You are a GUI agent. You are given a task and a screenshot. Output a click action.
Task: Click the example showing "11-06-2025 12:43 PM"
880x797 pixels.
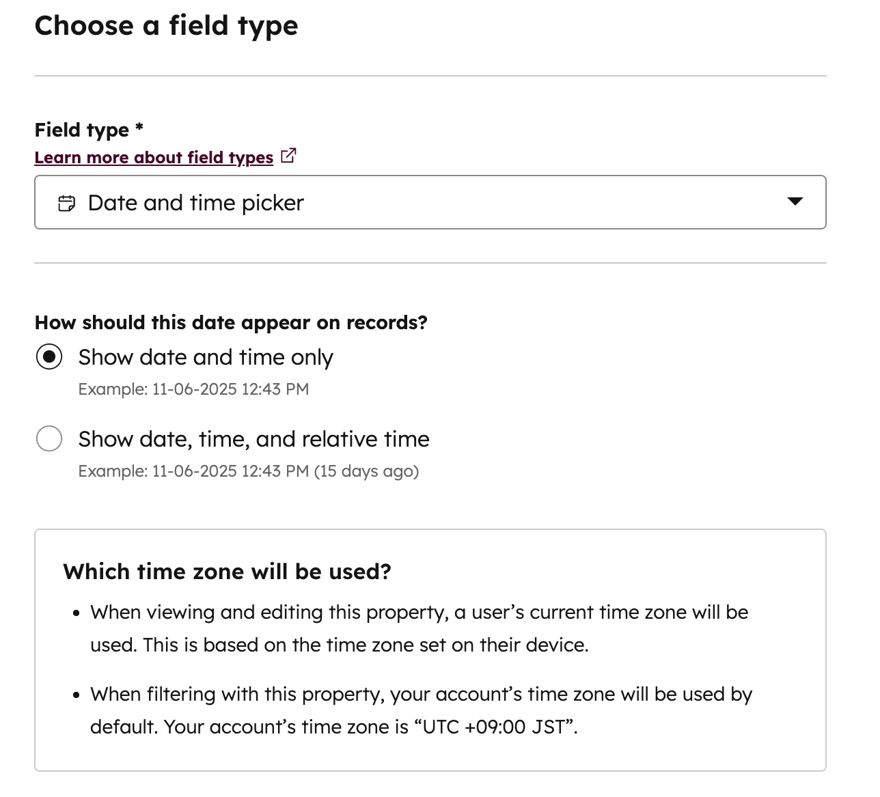coord(193,389)
